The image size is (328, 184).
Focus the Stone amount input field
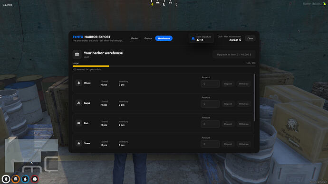coord(210,144)
